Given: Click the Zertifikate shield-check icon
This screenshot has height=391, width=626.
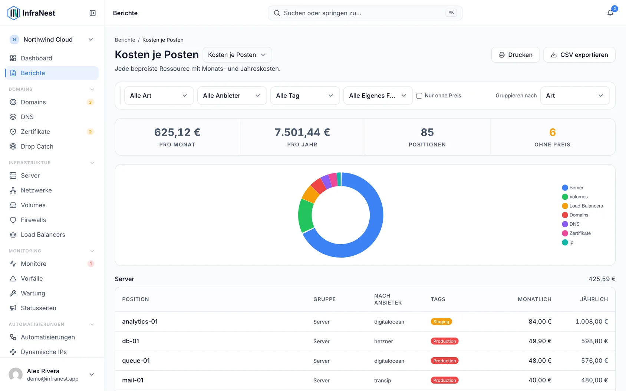Looking at the screenshot, I should [x=13, y=132].
